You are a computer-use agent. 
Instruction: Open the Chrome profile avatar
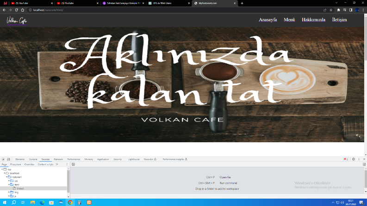tap(357, 10)
